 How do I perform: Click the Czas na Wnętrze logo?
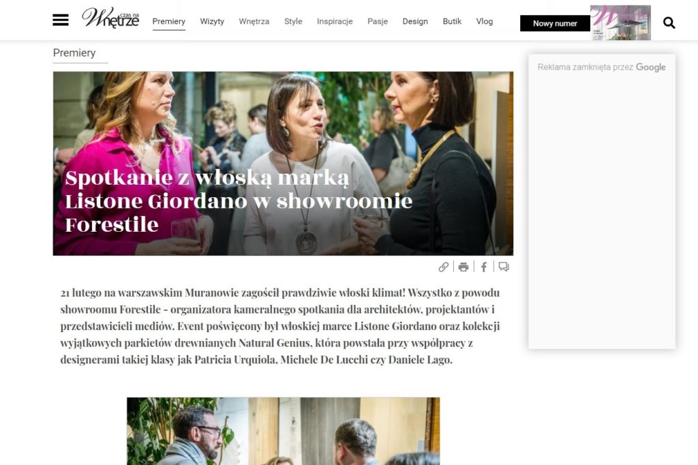tap(110, 18)
